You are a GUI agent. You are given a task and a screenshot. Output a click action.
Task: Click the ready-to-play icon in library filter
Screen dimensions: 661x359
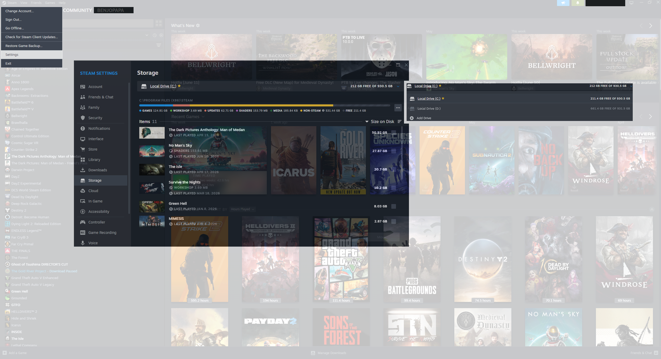[161, 35]
